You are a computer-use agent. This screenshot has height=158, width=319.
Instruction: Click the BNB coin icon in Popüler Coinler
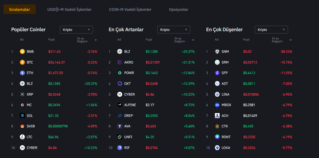click(x=22, y=52)
